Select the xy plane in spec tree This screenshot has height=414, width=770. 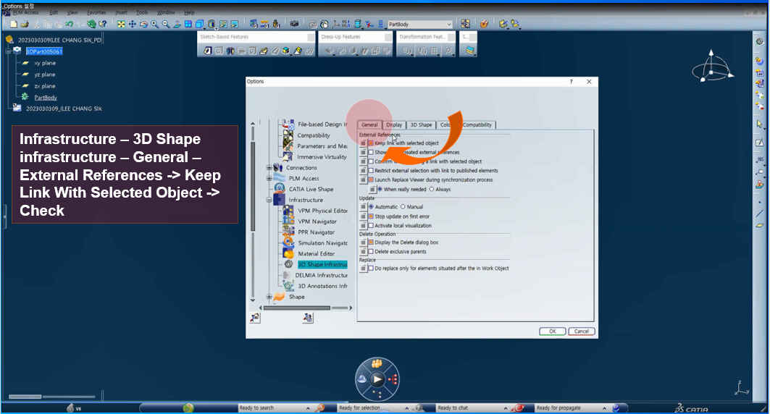45,63
